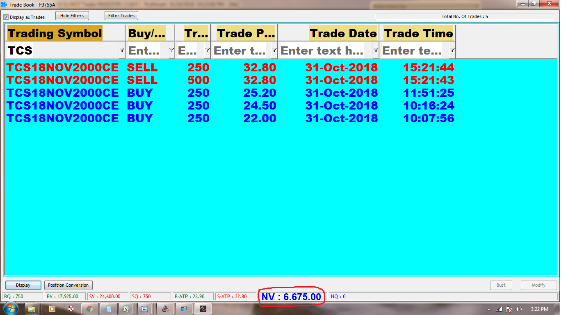
Task: Open the network signal tray icon
Action: (x=499, y=309)
